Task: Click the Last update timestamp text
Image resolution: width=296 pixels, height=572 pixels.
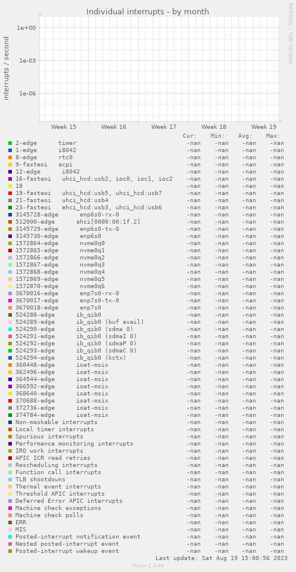Action: [222, 558]
